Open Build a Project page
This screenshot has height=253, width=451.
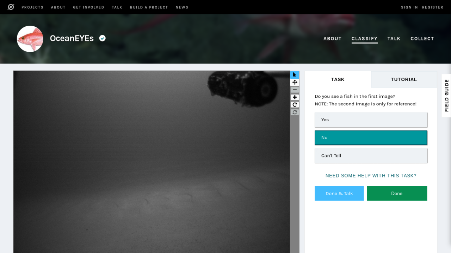click(x=149, y=7)
